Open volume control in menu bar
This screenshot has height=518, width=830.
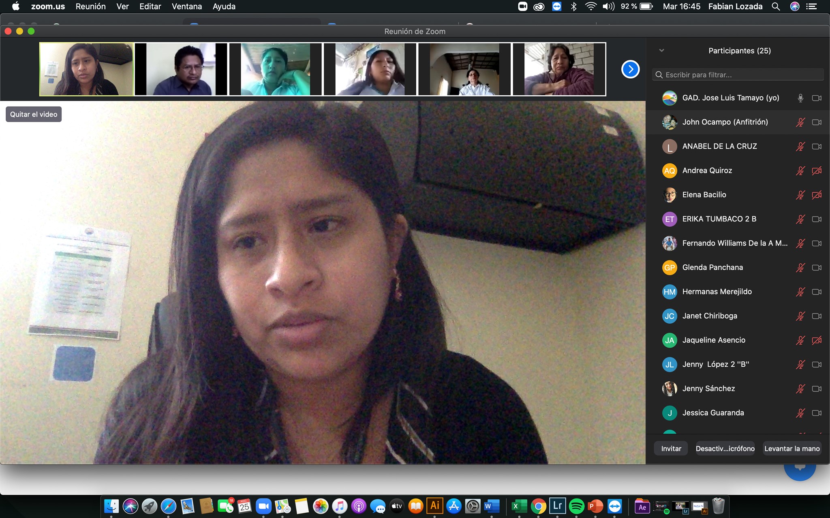coord(608,6)
